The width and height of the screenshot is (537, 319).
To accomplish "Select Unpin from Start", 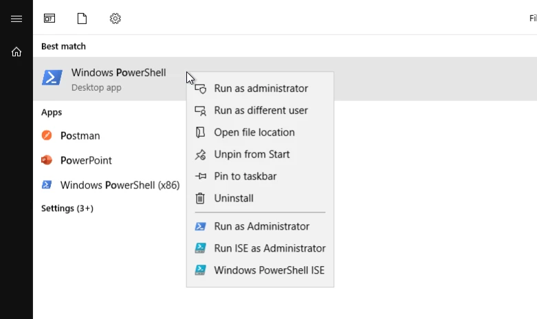I will coord(261,154).
